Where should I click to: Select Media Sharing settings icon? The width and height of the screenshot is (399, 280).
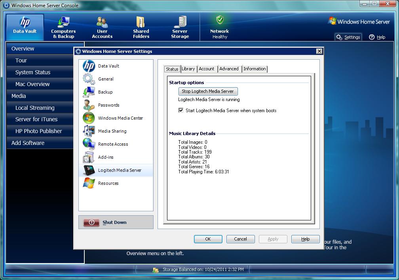pyautogui.click(x=89, y=131)
